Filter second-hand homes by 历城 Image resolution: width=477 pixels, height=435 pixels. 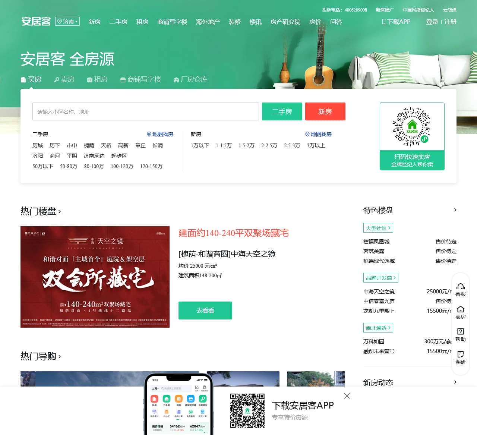(x=38, y=145)
